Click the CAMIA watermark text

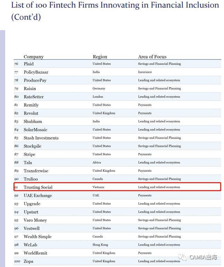(203, 257)
